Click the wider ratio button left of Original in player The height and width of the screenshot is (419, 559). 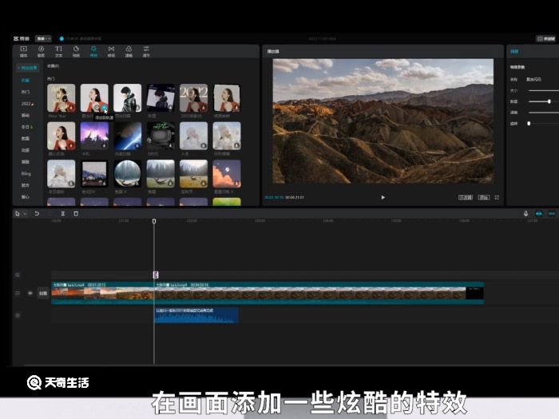[x=466, y=197]
